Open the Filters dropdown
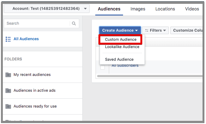 tap(155, 30)
